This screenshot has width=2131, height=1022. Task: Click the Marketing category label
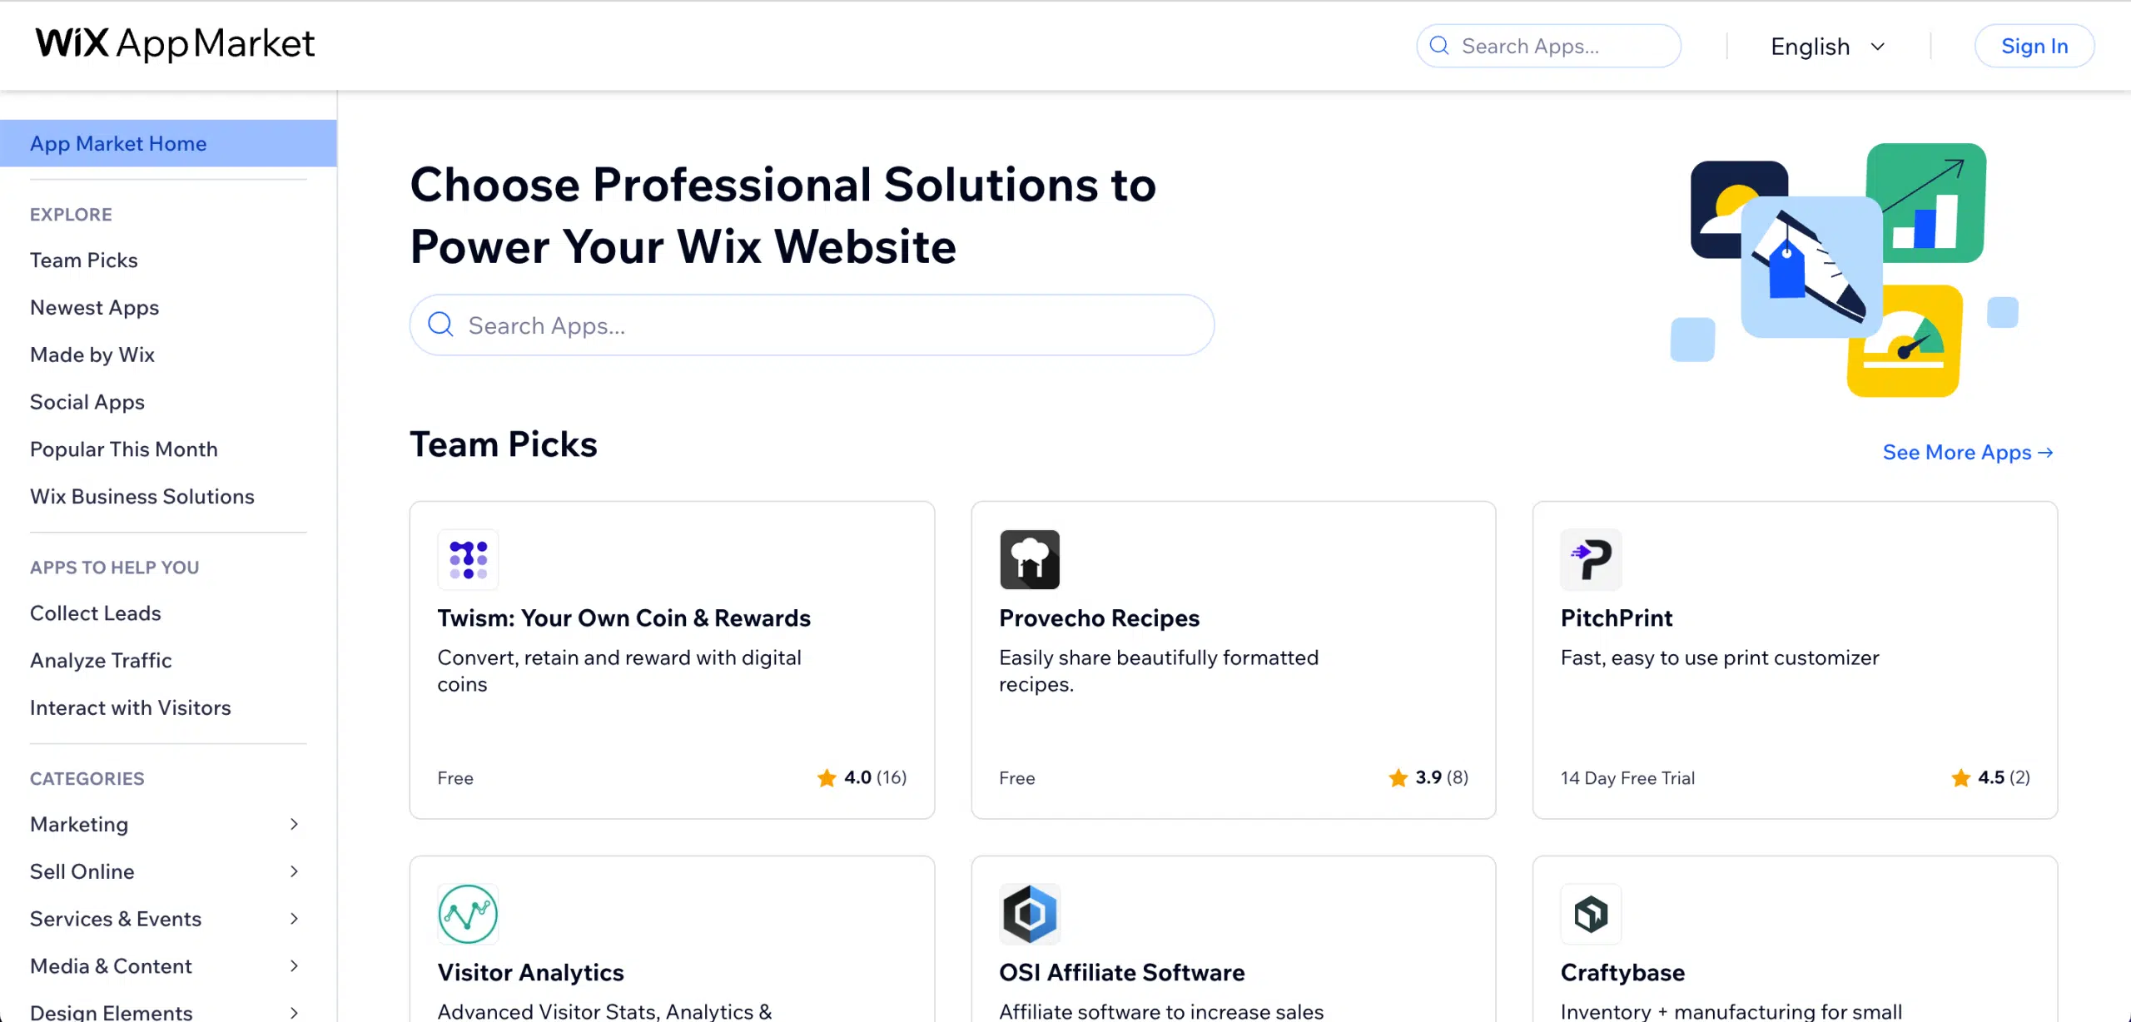(x=79, y=825)
